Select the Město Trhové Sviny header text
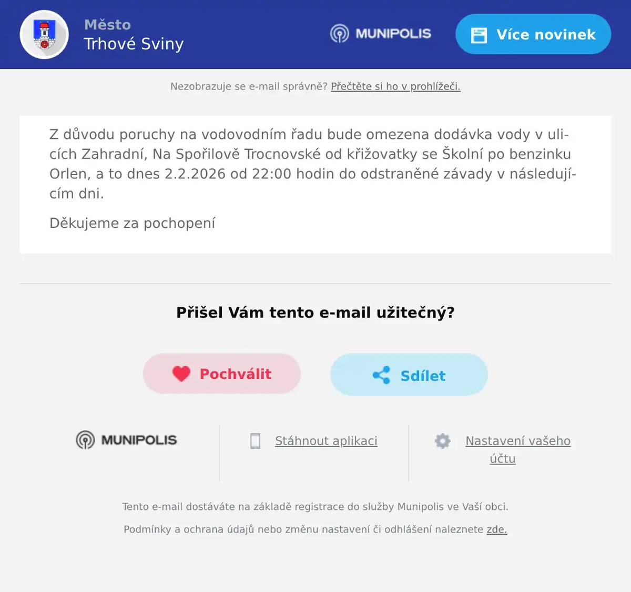This screenshot has height=592, width=631. 133,34
